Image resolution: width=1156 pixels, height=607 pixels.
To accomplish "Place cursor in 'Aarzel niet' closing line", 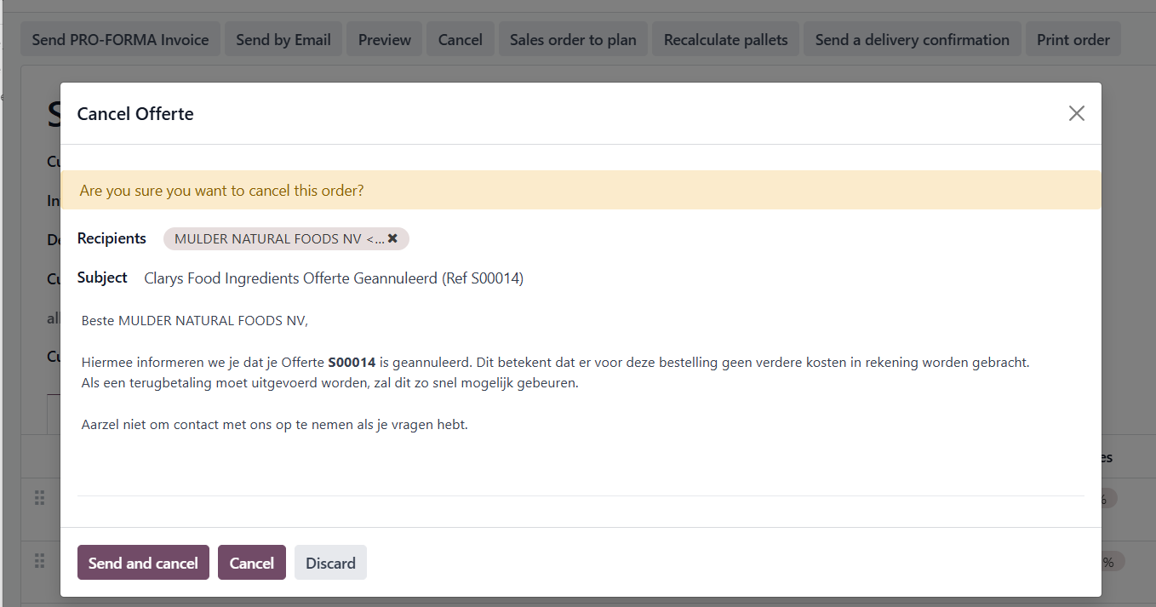I will click(274, 424).
